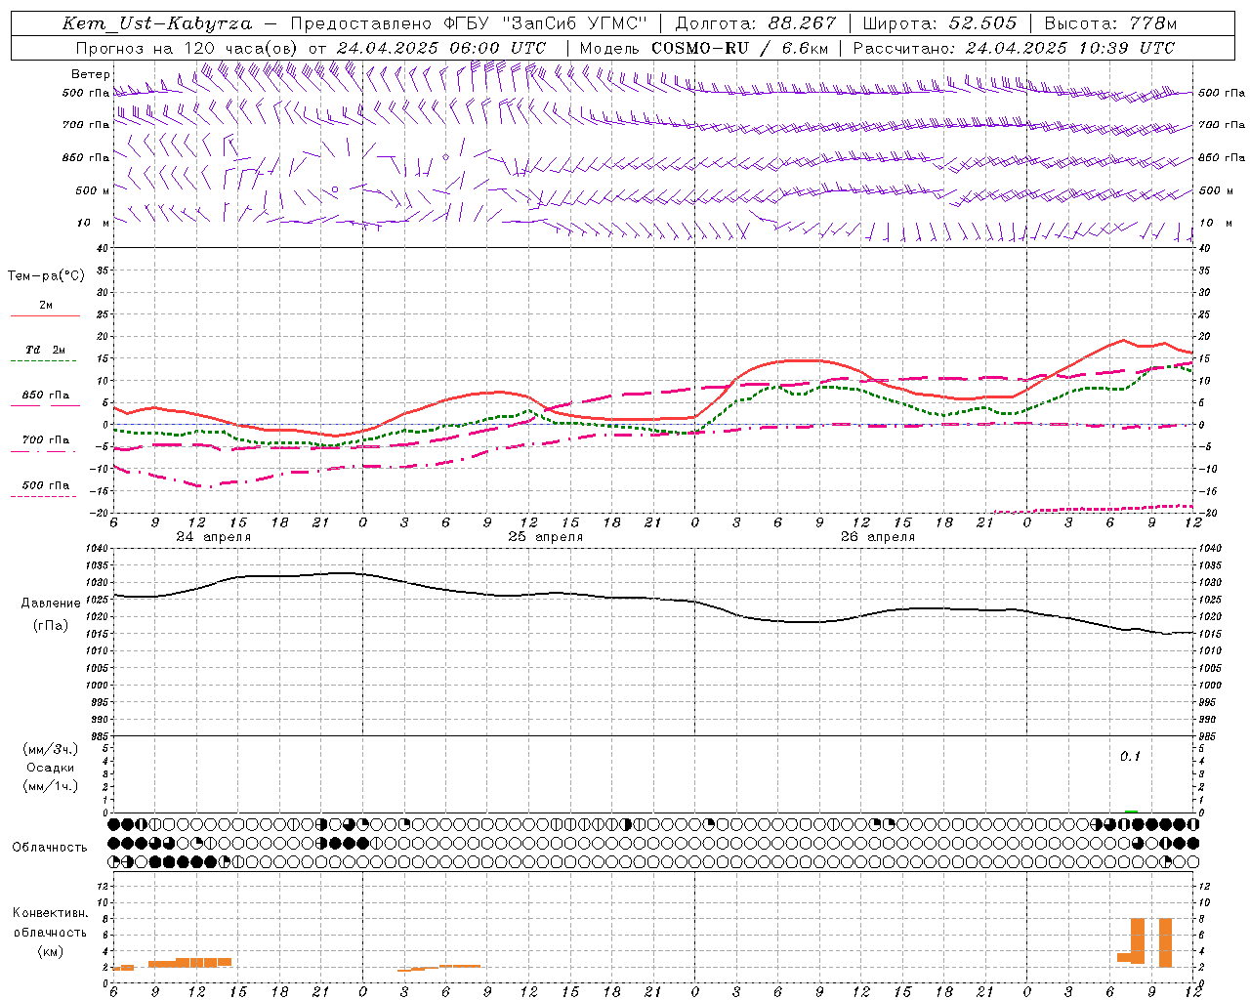Click the station name Kem_Ust-Kabyrza

[156, 23]
